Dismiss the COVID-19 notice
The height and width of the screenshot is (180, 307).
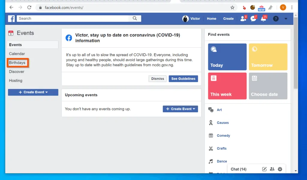157,79
